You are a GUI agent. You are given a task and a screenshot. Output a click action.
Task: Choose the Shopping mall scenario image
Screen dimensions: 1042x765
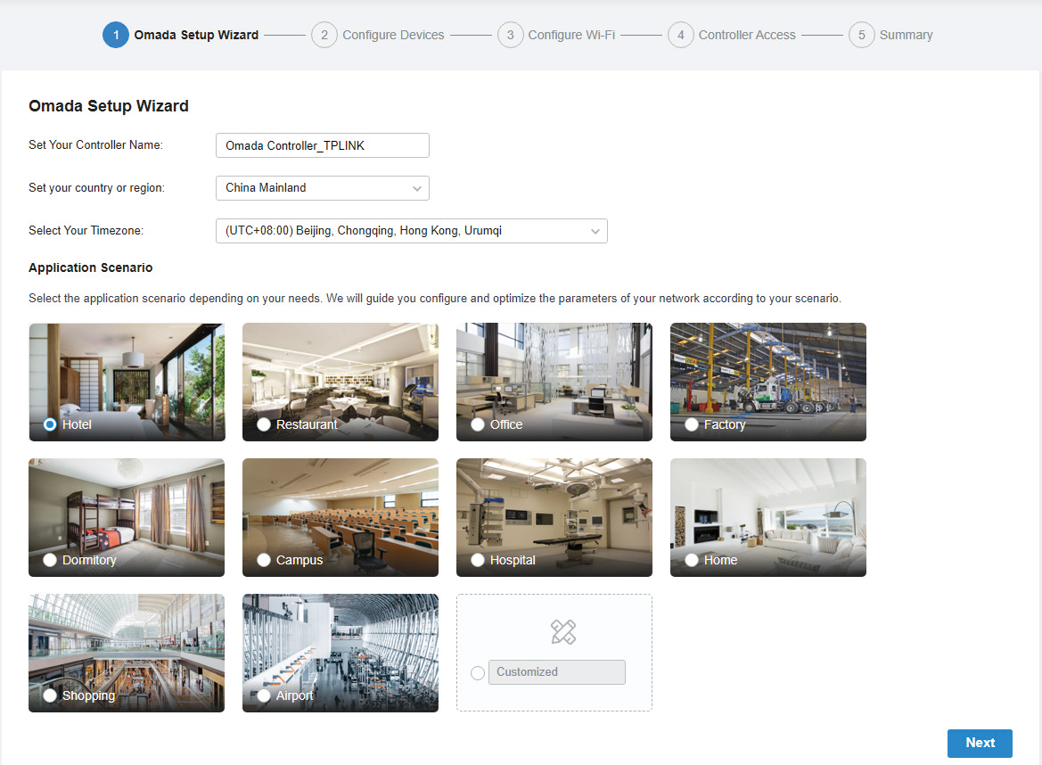126,644
